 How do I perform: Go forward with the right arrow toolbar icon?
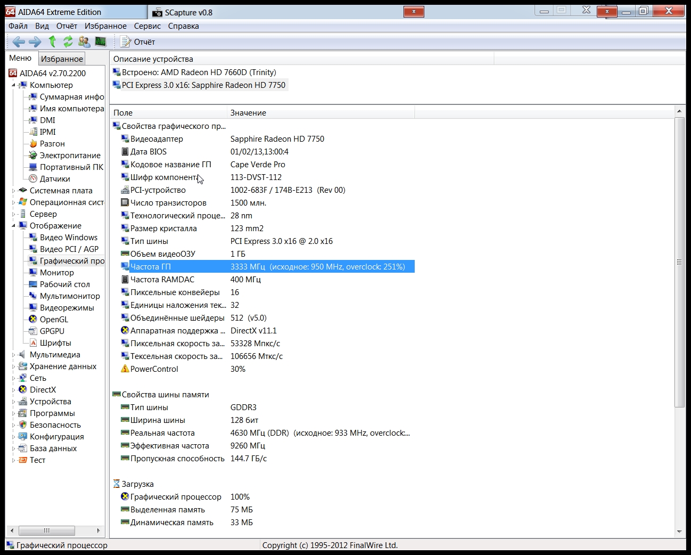35,42
